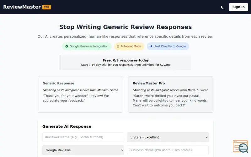Select the Post Directly to Google badge
This screenshot has height=157, width=251.
coord(168,46)
